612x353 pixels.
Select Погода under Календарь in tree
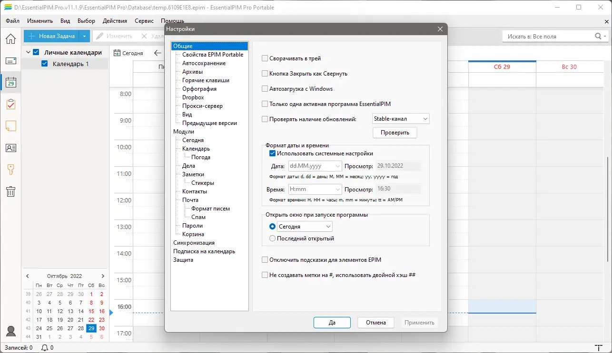pos(201,157)
